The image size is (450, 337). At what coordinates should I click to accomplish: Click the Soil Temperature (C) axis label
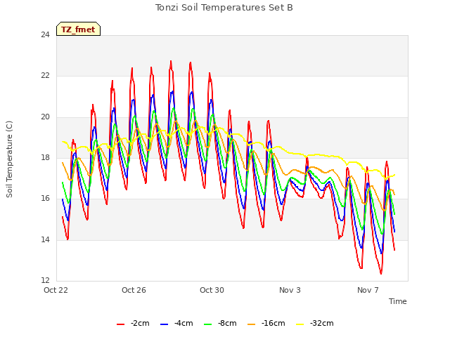pyautogui.click(x=9, y=159)
